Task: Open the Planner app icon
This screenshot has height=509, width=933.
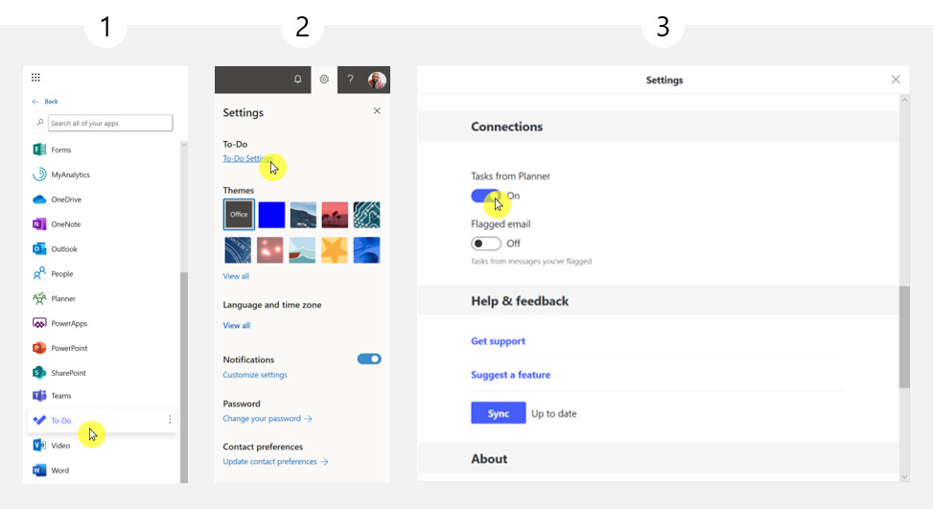Action: click(39, 298)
